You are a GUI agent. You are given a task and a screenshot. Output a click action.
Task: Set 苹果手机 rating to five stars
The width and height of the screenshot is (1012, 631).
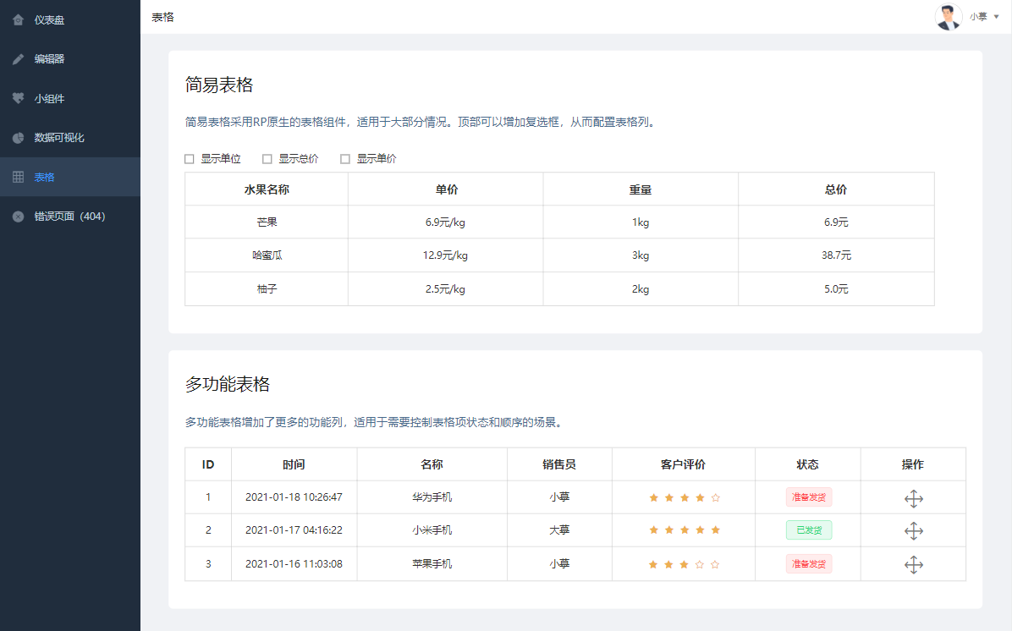(x=716, y=564)
